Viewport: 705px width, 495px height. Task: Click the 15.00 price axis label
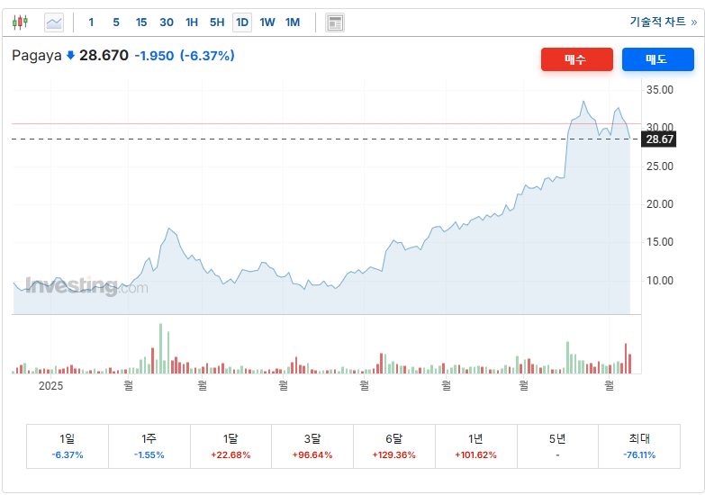pos(660,242)
